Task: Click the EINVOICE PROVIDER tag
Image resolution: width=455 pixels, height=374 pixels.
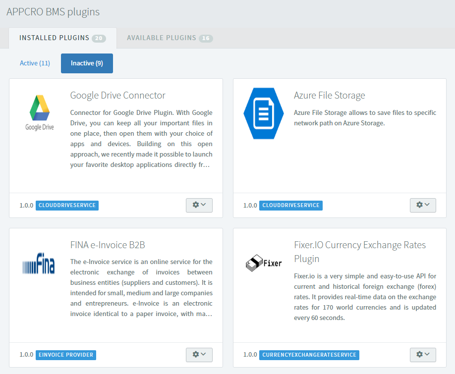Action: click(x=66, y=355)
